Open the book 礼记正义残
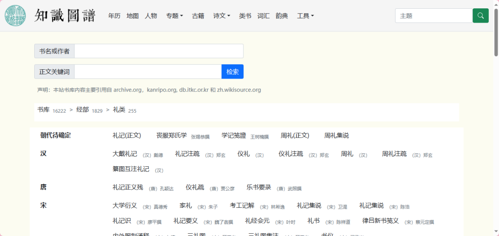This screenshot has width=499, height=236. pos(128,188)
